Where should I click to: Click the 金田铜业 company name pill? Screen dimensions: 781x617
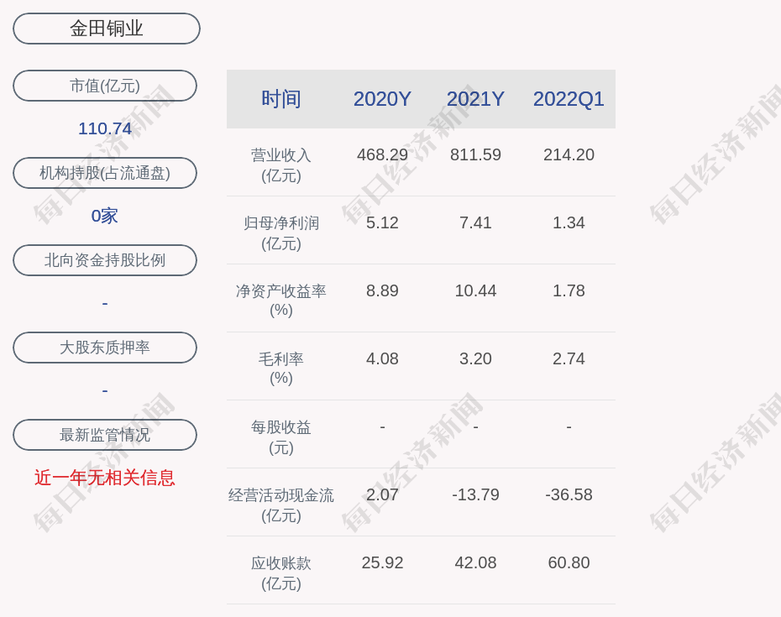pos(107,29)
